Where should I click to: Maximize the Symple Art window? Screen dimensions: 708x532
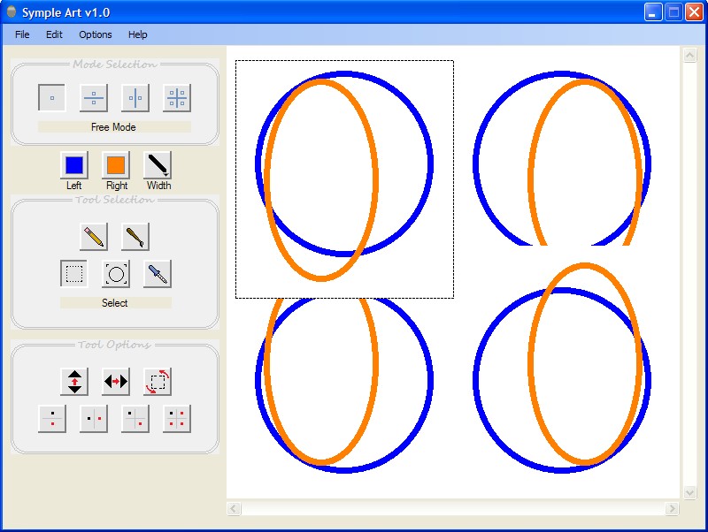(673, 12)
